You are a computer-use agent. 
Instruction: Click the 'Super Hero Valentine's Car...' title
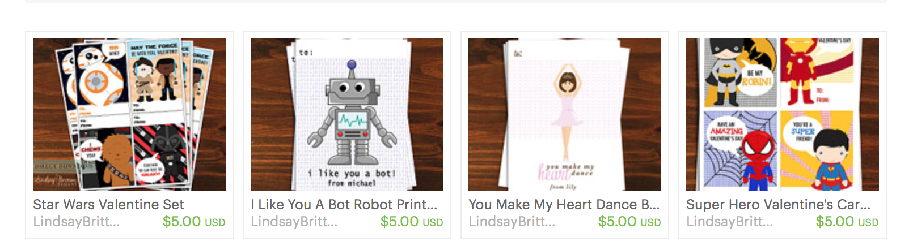(778, 204)
